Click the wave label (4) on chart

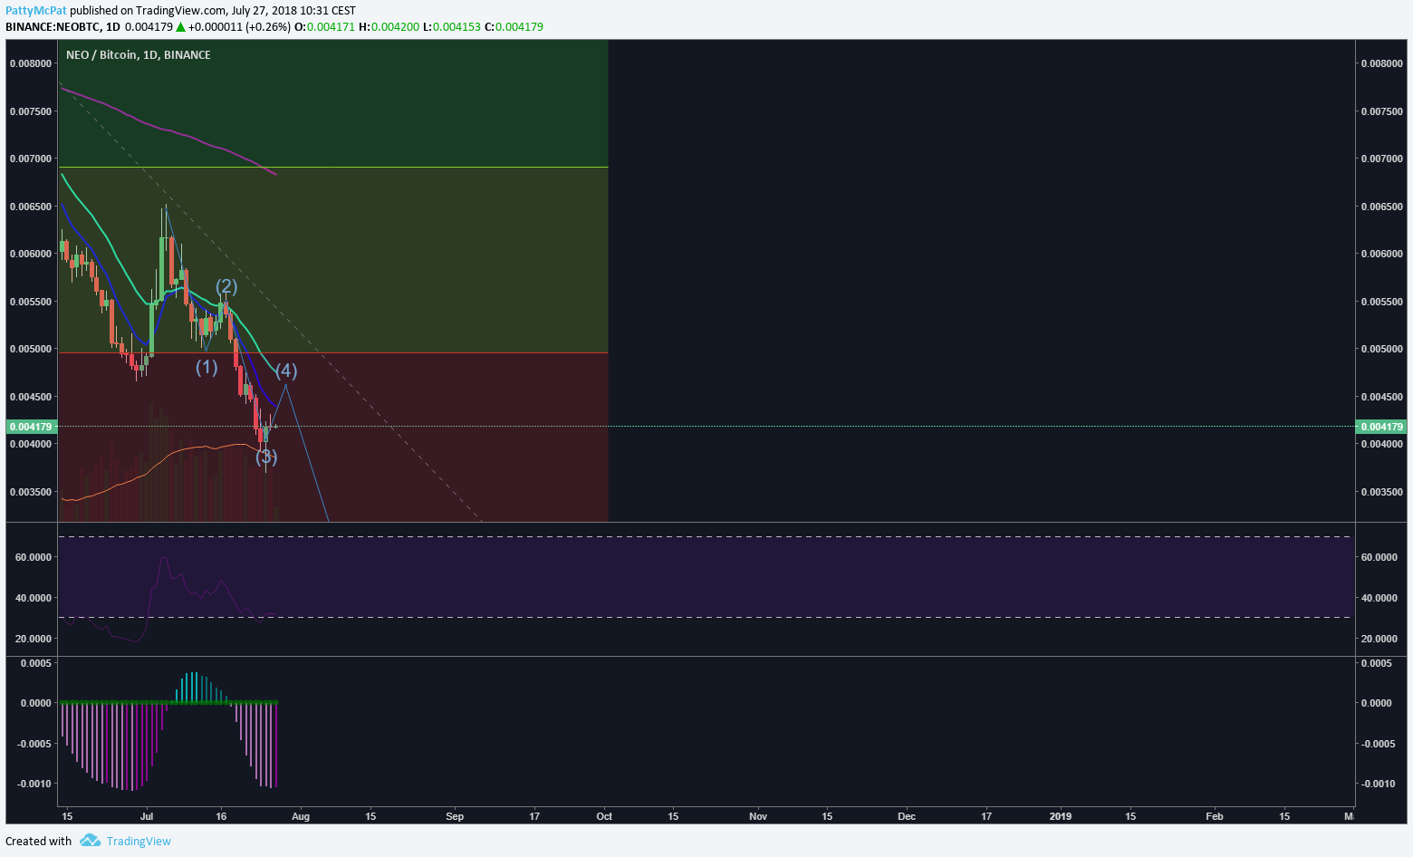tap(286, 371)
